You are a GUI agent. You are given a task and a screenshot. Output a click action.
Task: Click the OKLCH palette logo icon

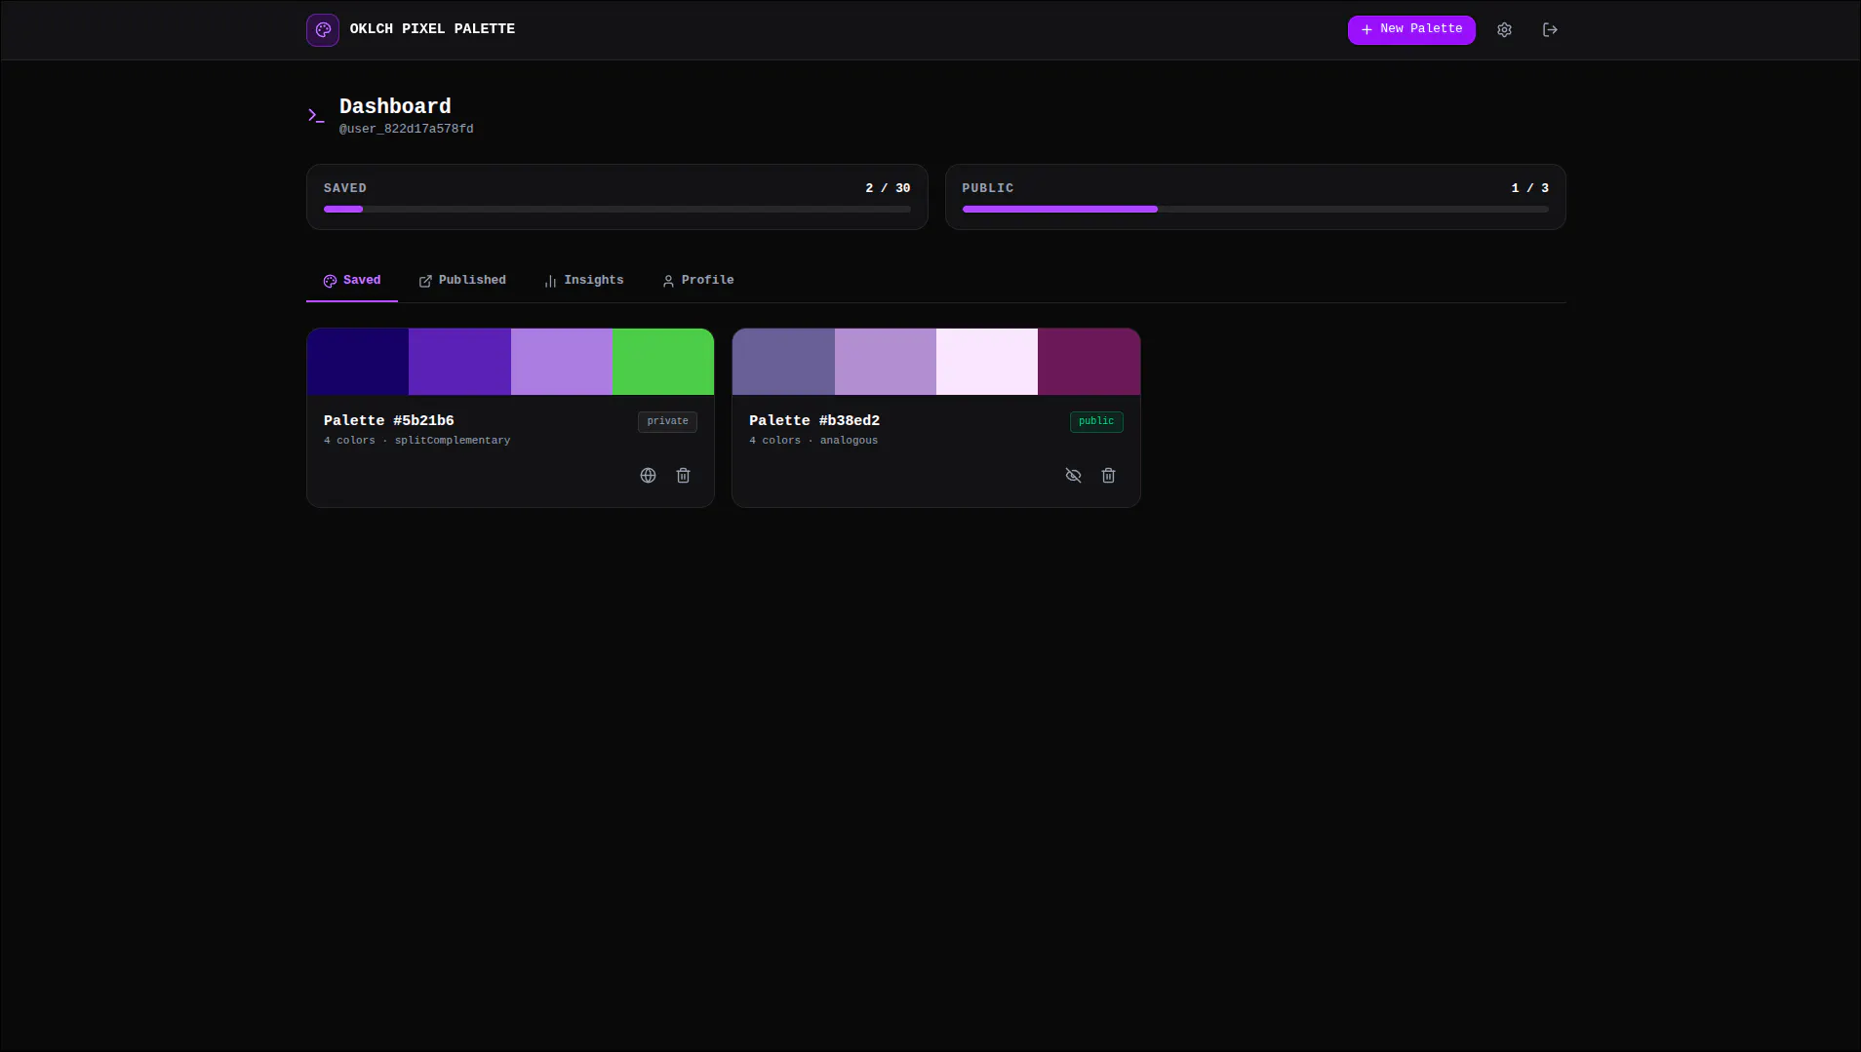(x=323, y=29)
